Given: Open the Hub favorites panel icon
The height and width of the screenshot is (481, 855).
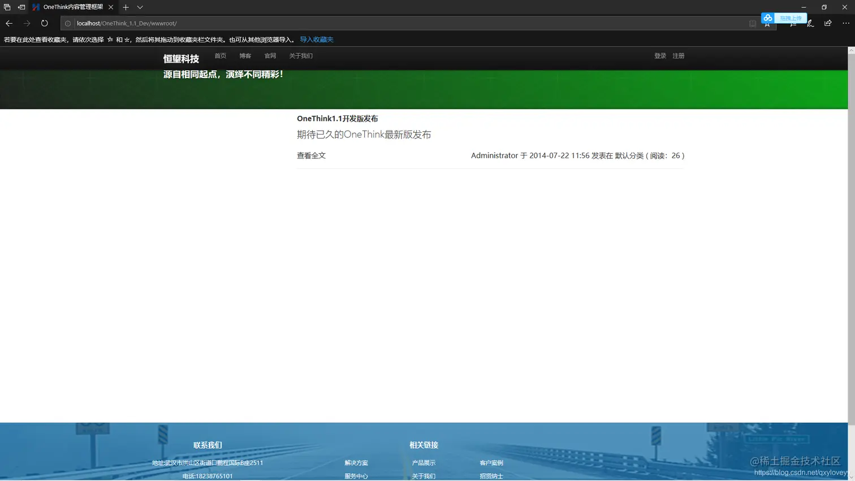Looking at the screenshot, I should click(793, 23).
